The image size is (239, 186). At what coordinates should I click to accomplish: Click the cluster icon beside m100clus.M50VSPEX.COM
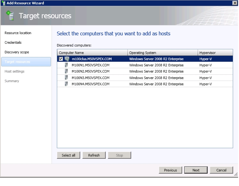67,59
